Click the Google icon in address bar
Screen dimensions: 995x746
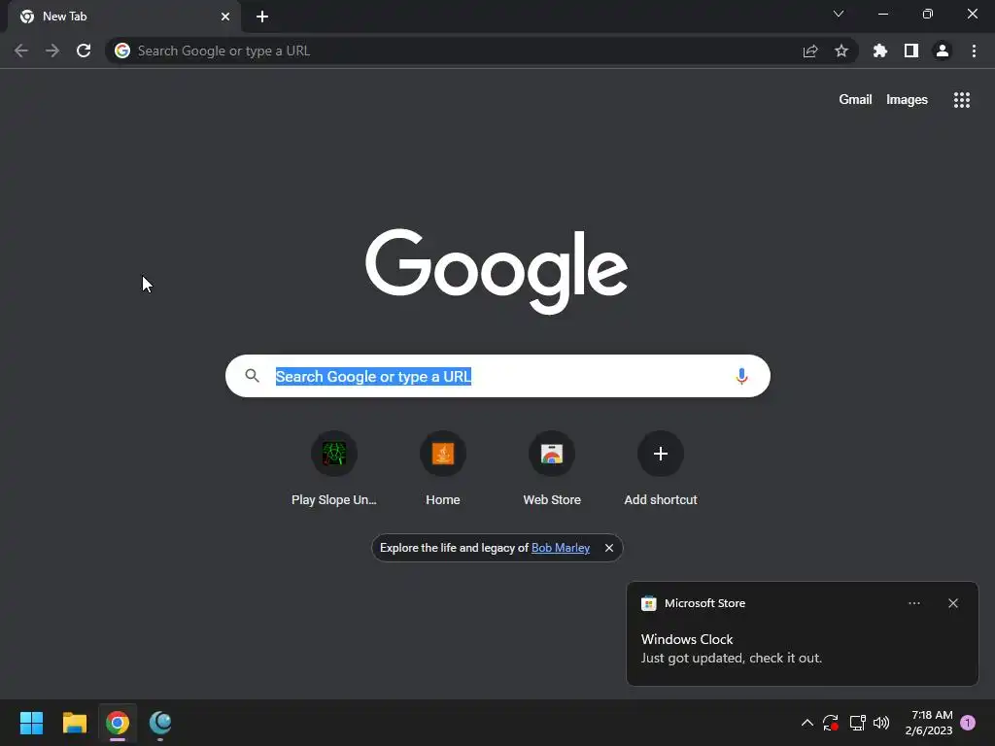[x=122, y=51]
